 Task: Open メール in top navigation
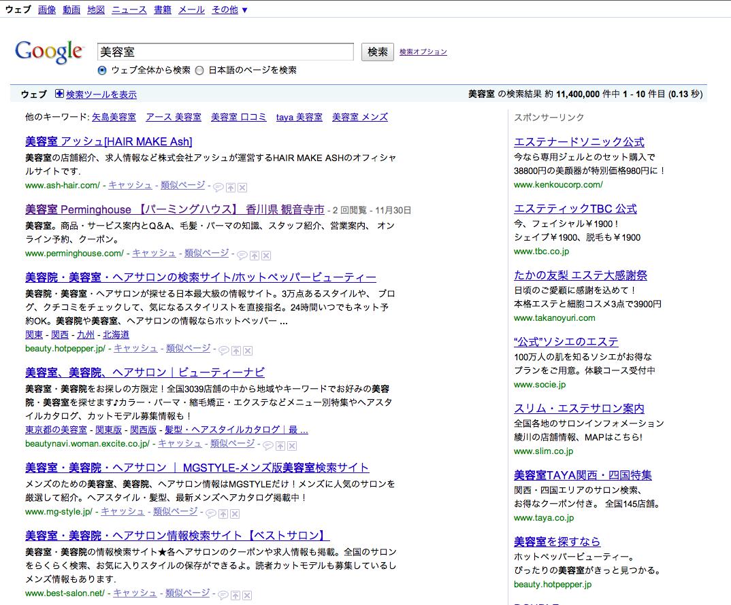point(192,10)
